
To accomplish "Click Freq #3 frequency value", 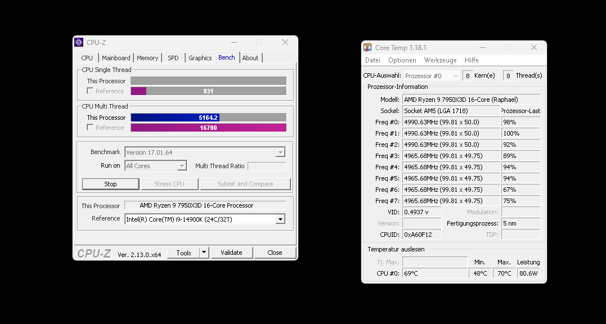I will [x=451, y=156].
